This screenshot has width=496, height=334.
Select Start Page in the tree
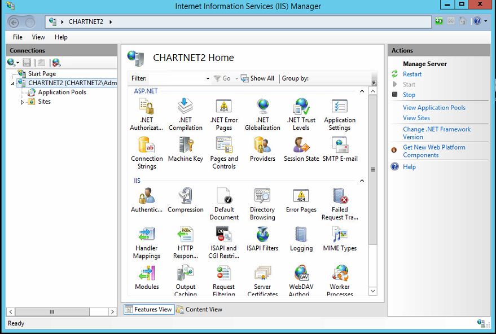point(42,74)
